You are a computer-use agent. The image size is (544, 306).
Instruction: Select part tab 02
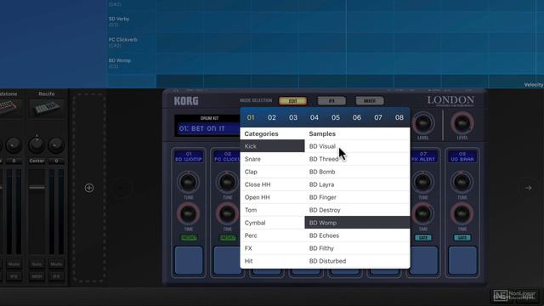click(272, 117)
